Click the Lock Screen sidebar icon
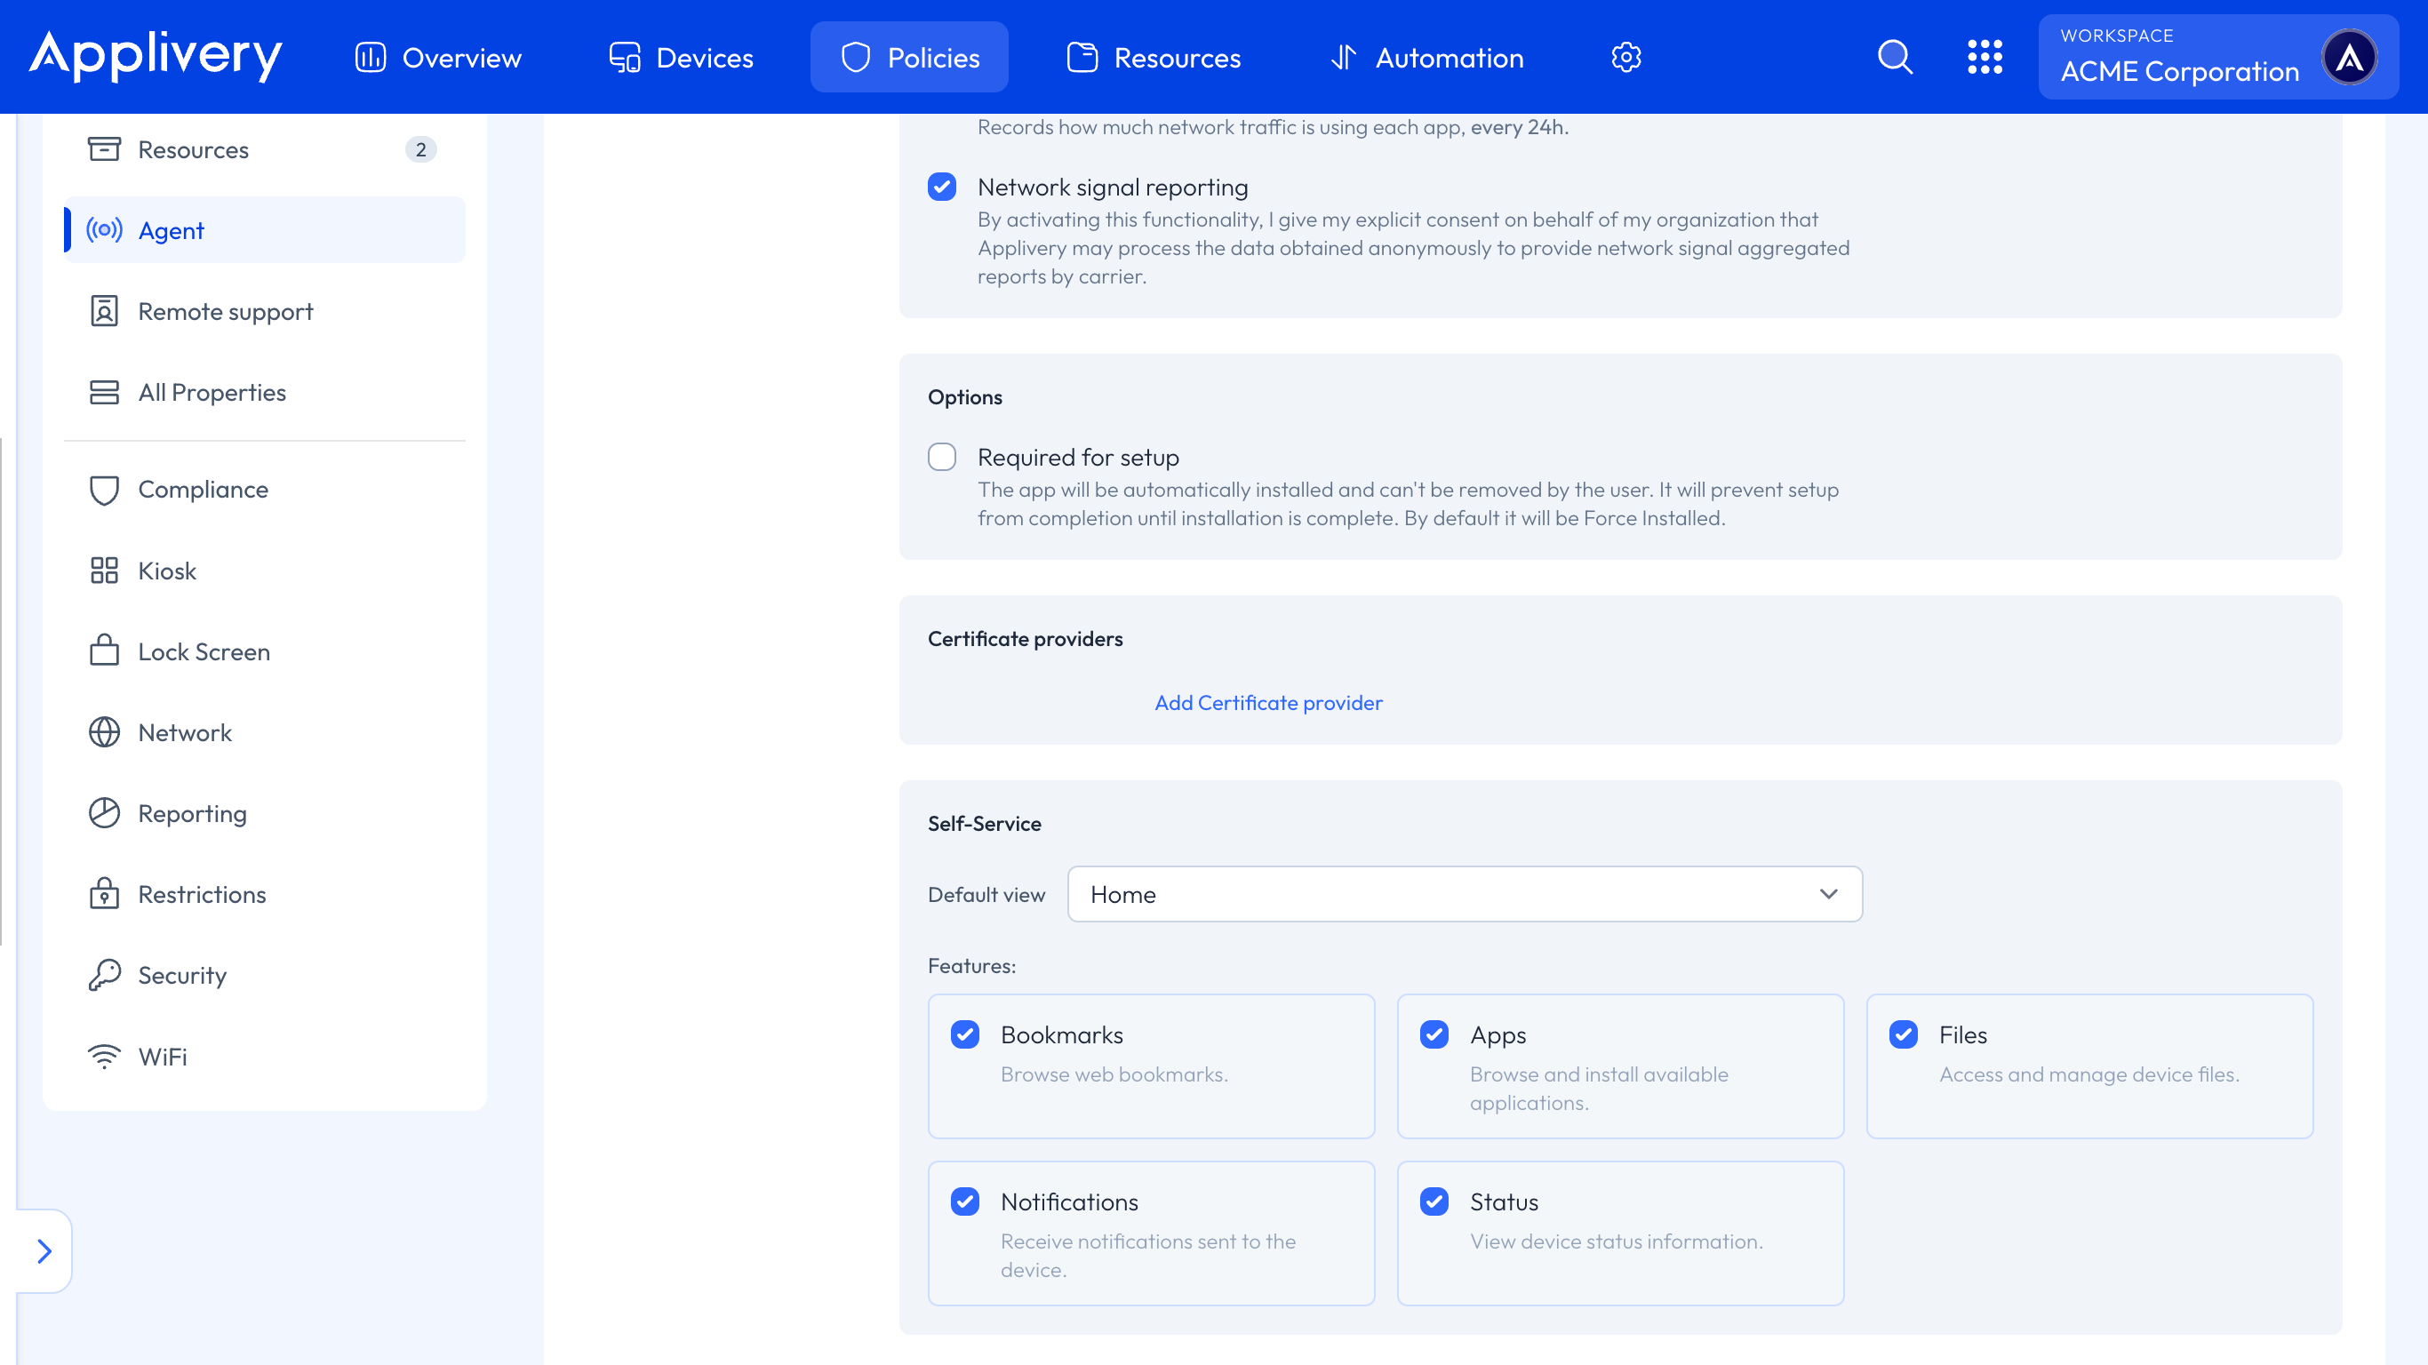The height and width of the screenshot is (1365, 2428). coord(104,651)
